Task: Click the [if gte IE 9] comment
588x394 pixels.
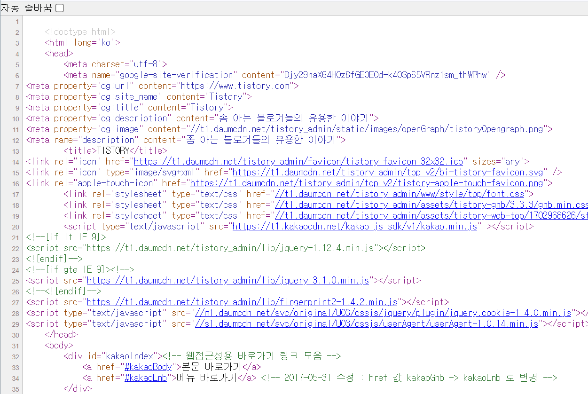Action: [80, 269]
